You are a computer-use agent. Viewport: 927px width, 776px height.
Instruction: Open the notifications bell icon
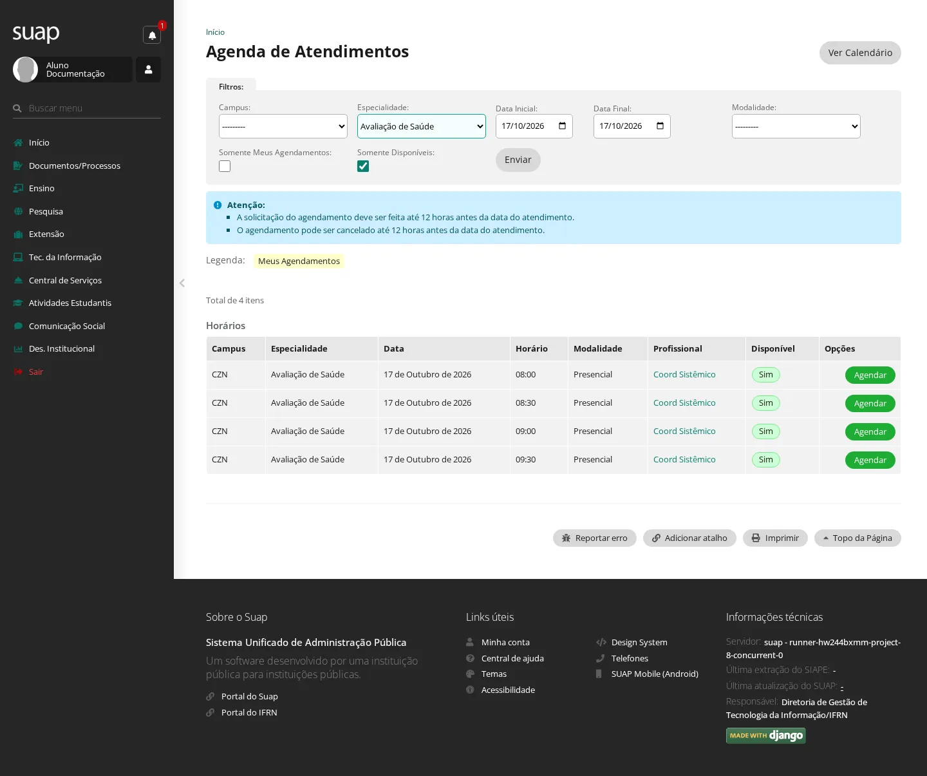(152, 35)
